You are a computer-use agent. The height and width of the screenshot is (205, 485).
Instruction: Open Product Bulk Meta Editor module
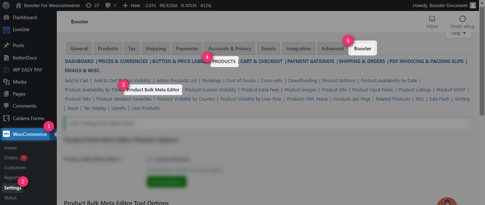click(153, 90)
